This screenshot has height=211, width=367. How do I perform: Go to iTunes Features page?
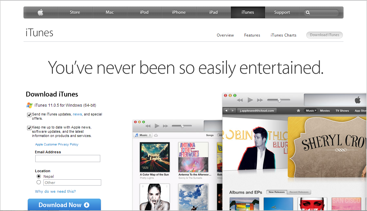[252, 35]
